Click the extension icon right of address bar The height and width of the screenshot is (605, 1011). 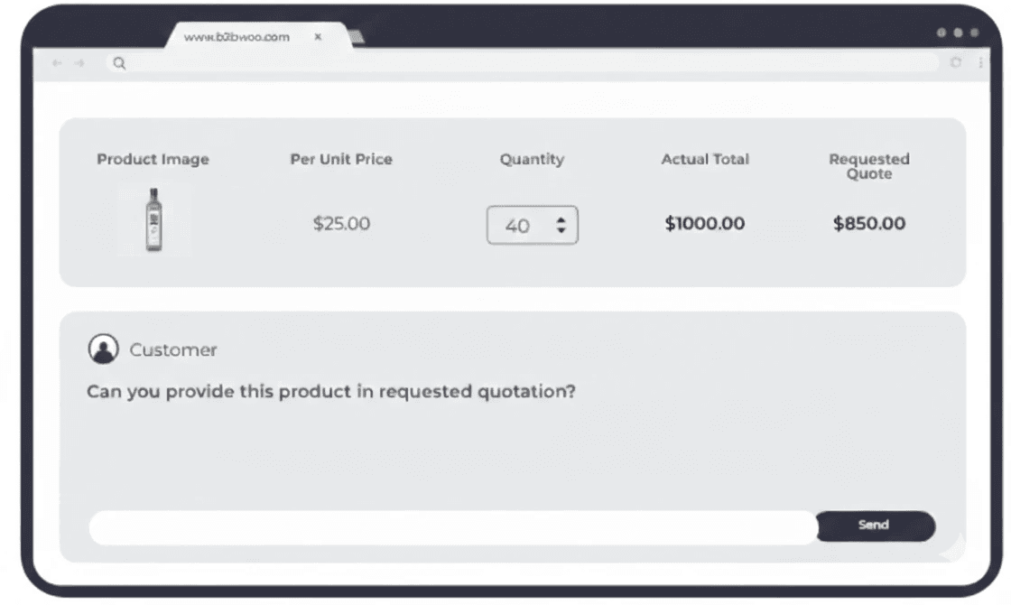tap(956, 62)
